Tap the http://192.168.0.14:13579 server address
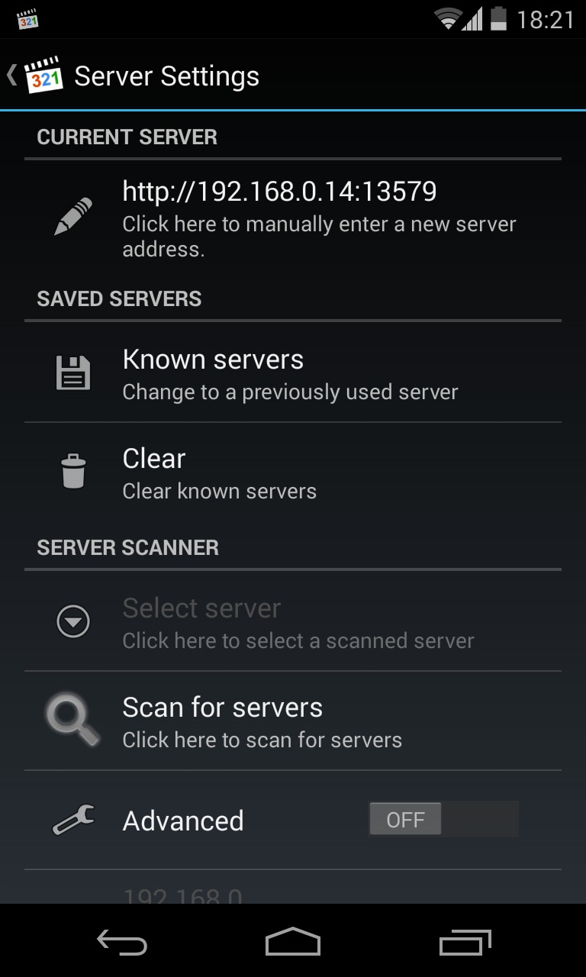 point(279,191)
